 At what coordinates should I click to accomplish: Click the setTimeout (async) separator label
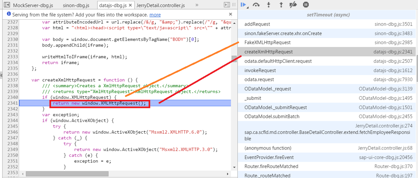(x=328, y=15)
